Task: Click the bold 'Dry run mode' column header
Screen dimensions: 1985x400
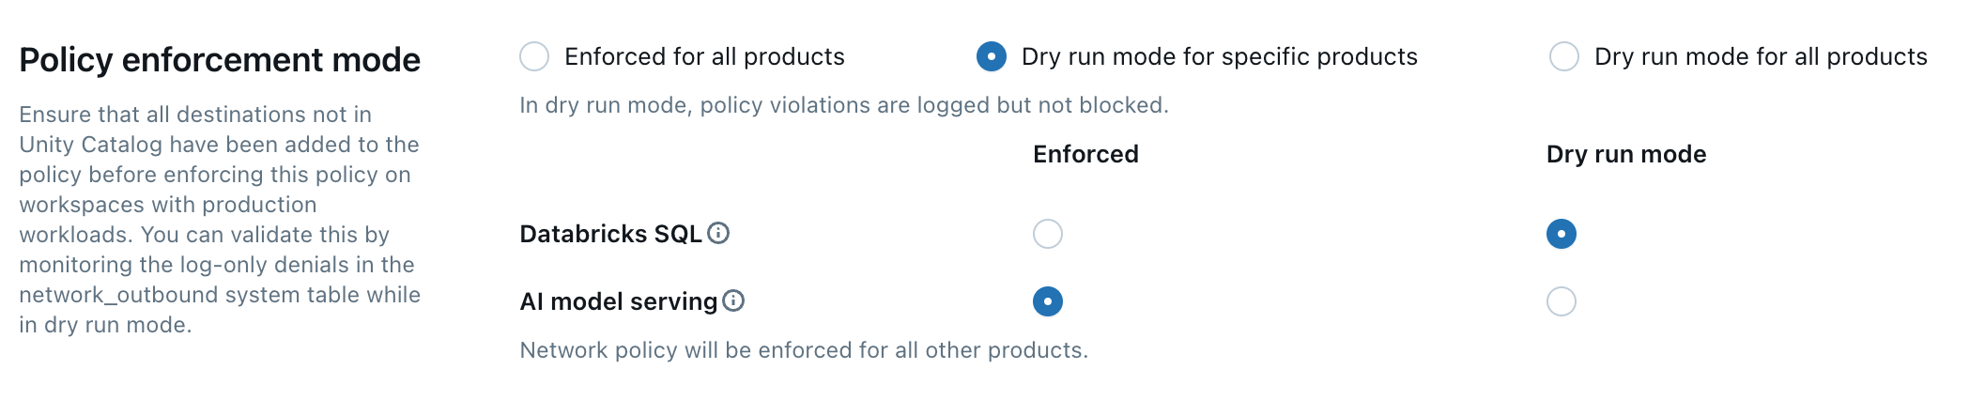Action: (x=1626, y=154)
